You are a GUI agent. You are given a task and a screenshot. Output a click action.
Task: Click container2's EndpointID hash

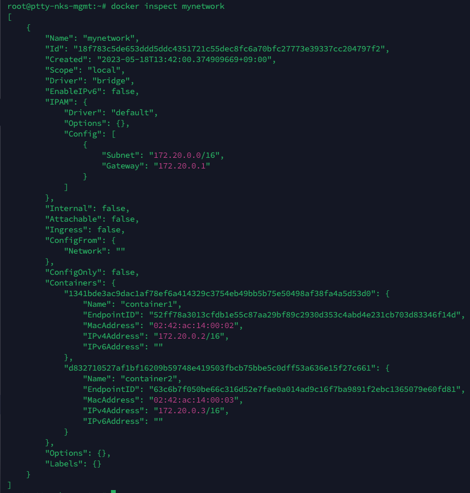point(305,390)
